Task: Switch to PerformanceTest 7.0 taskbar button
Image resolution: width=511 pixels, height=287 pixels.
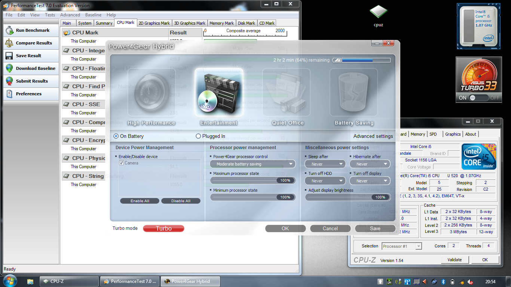Action: pyautogui.click(x=130, y=281)
